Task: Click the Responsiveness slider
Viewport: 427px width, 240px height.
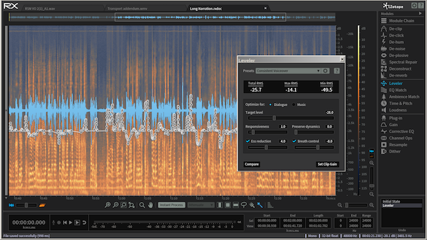Action: click(x=267, y=132)
